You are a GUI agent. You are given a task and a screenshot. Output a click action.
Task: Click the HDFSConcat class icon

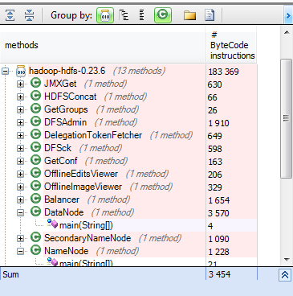pos(35,96)
